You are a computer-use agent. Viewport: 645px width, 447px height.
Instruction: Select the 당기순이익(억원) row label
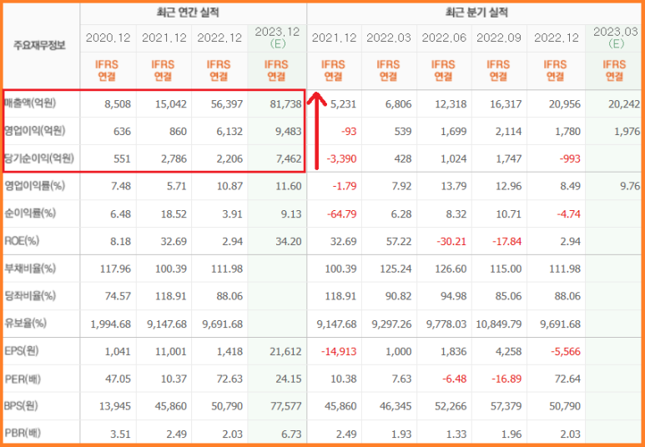click(39, 158)
